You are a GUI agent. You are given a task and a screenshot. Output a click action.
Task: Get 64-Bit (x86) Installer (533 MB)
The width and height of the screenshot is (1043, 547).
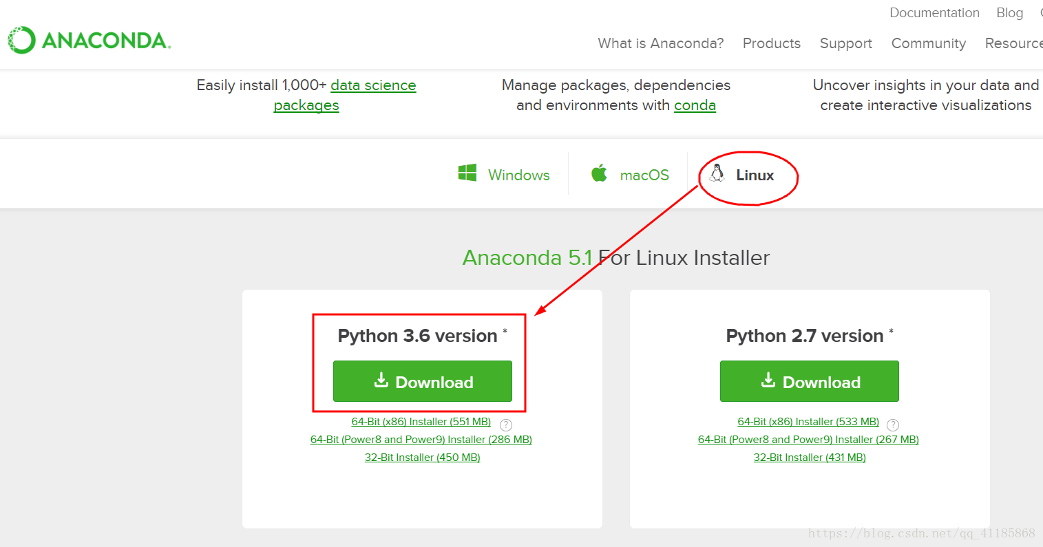point(808,422)
